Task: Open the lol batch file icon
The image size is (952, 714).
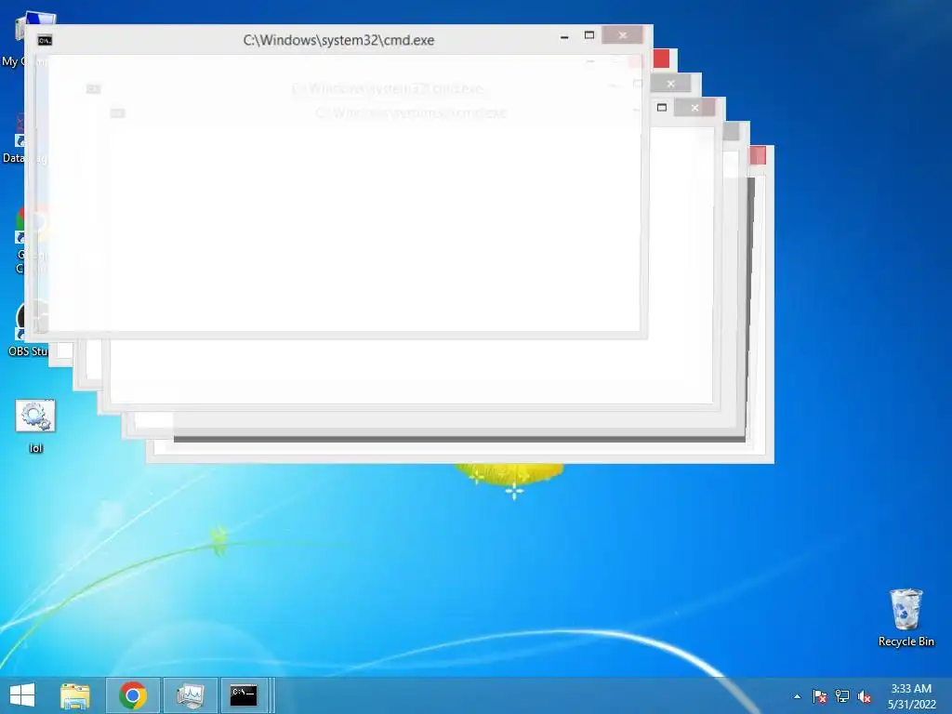Action: (x=35, y=425)
